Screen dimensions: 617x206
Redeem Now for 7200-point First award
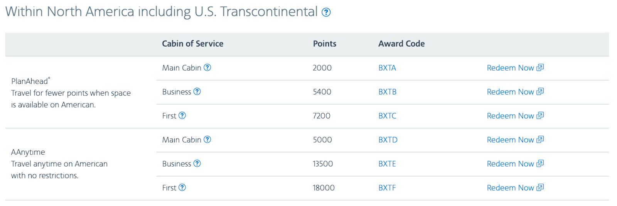[510, 116]
